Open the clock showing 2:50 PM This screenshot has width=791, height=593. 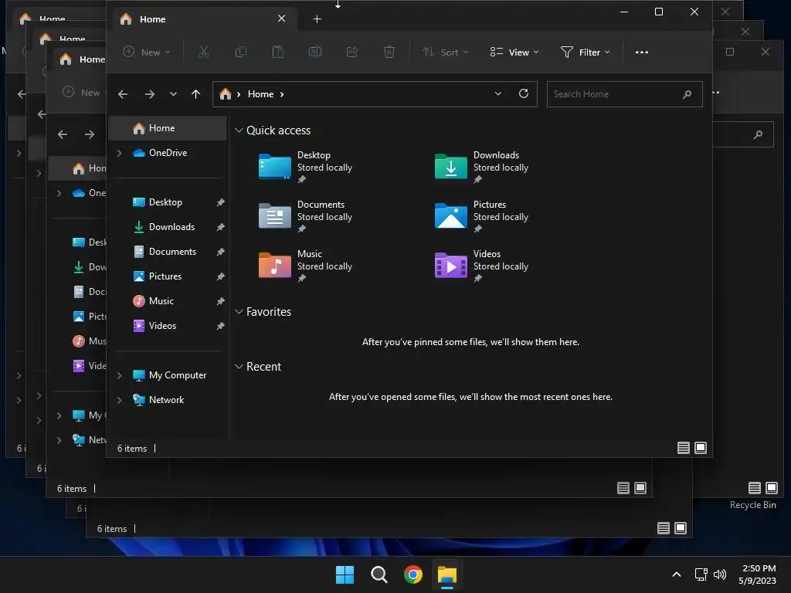coord(759,574)
